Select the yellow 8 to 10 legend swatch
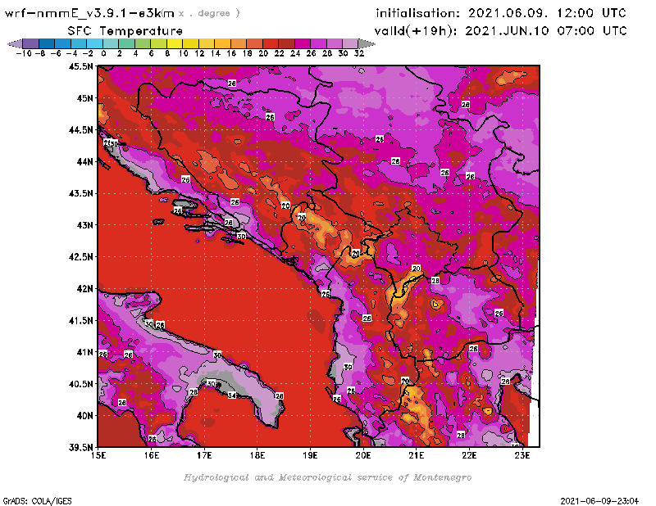Image resolution: width=656 pixels, height=506 pixels. 175,43
